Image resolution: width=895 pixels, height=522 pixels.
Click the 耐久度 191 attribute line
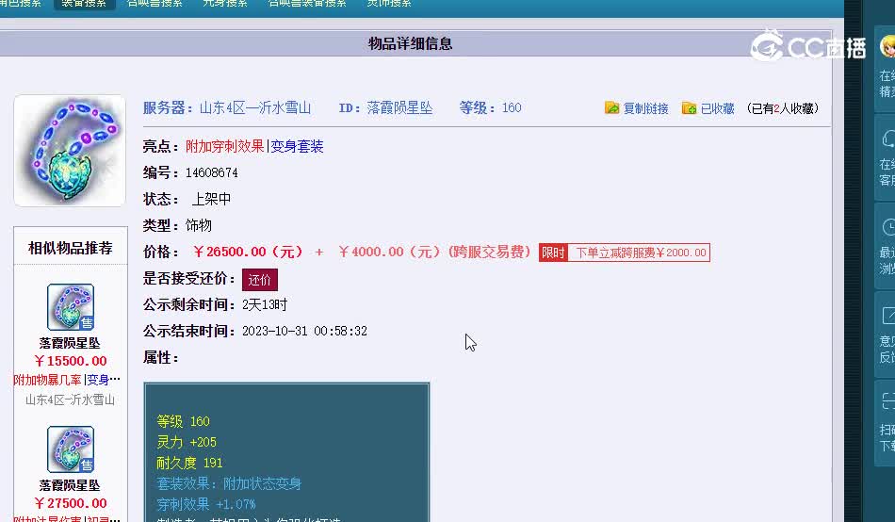coord(189,463)
